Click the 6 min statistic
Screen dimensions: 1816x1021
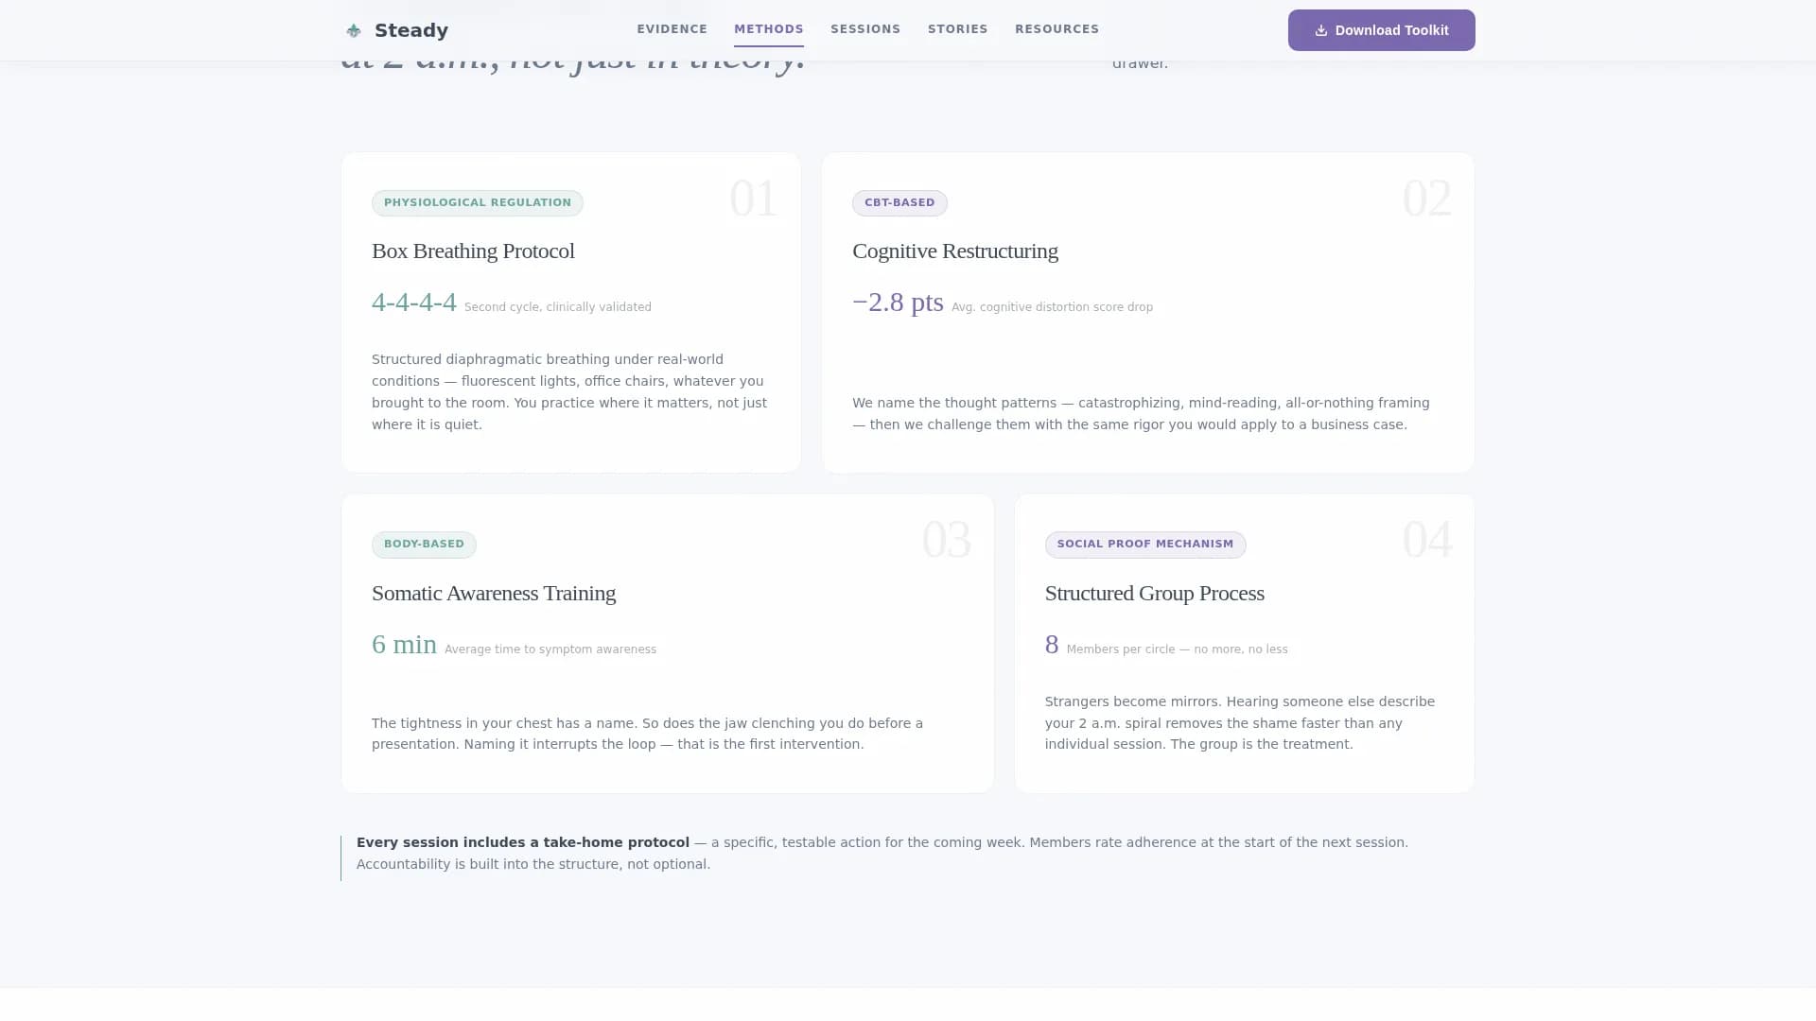tap(404, 645)
